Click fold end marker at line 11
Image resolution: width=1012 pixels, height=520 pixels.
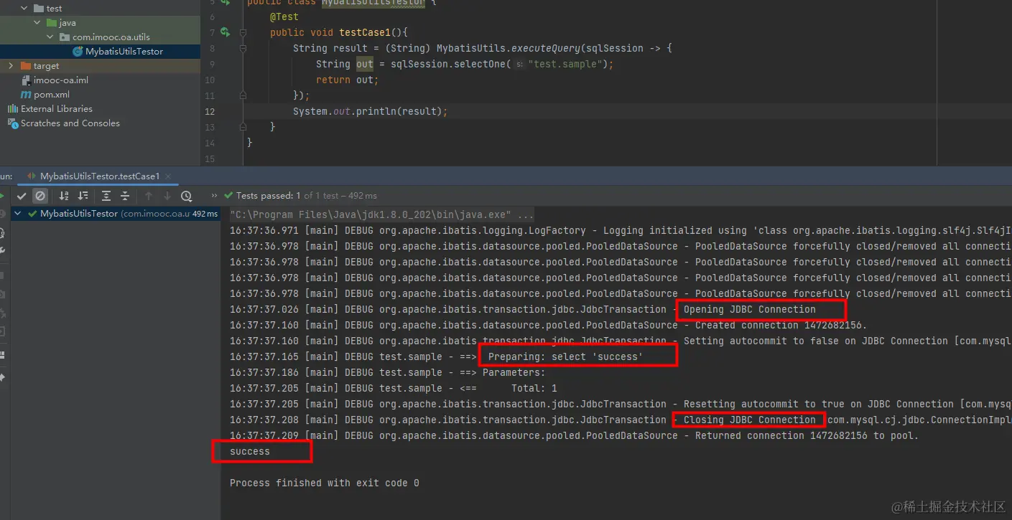(x=243, y=95)
